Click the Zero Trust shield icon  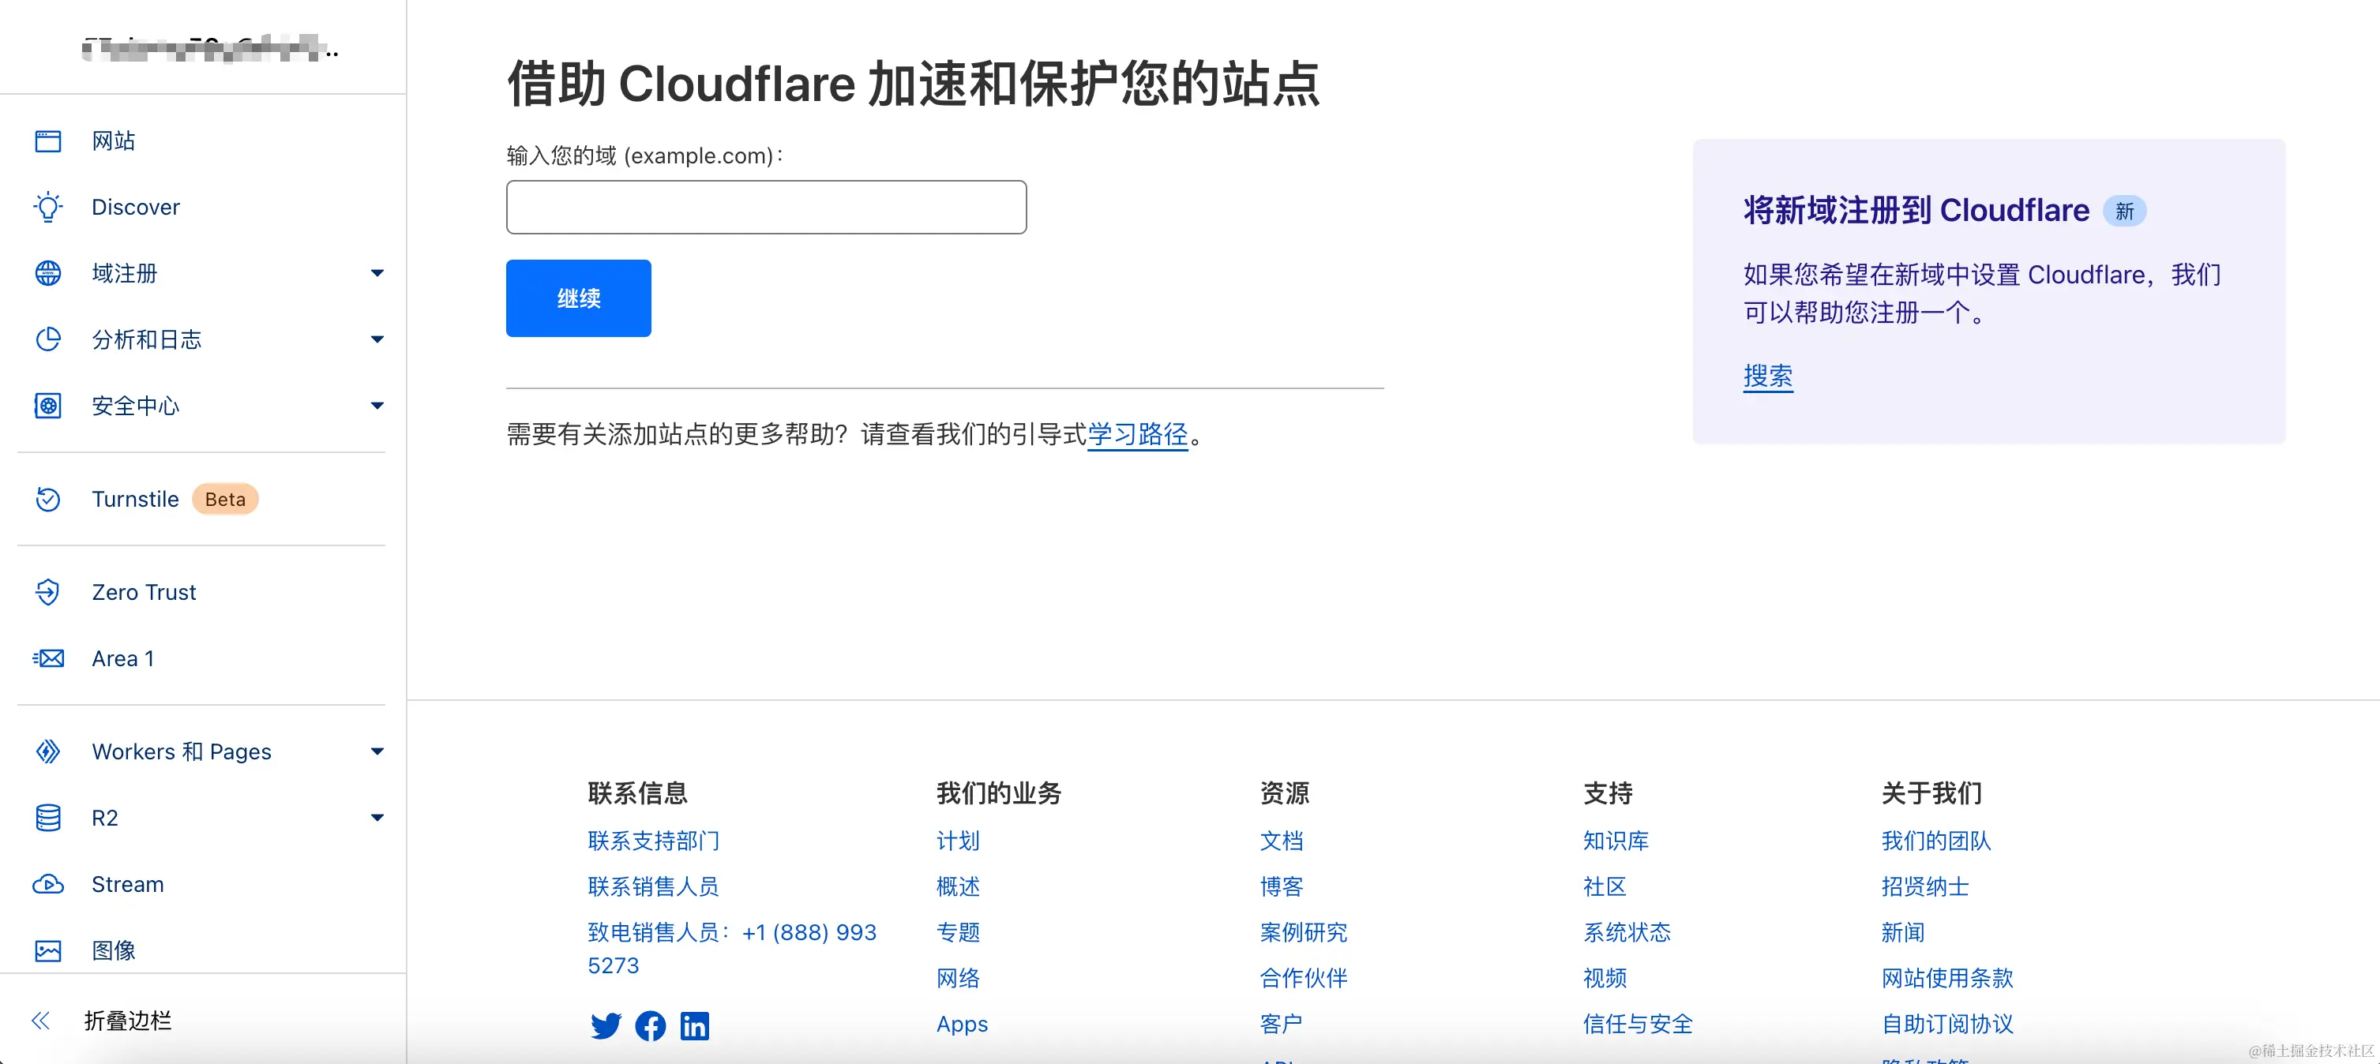tap(48, 592)
